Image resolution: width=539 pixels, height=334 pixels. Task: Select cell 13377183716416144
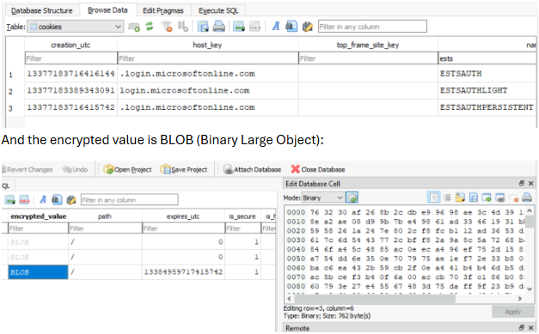pos(70,74)
